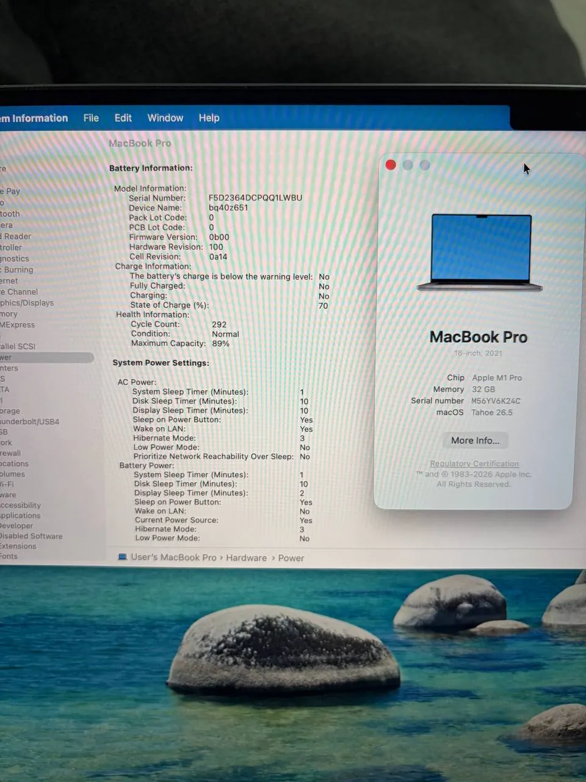Click the Battery Information heading

pos(151,168)
